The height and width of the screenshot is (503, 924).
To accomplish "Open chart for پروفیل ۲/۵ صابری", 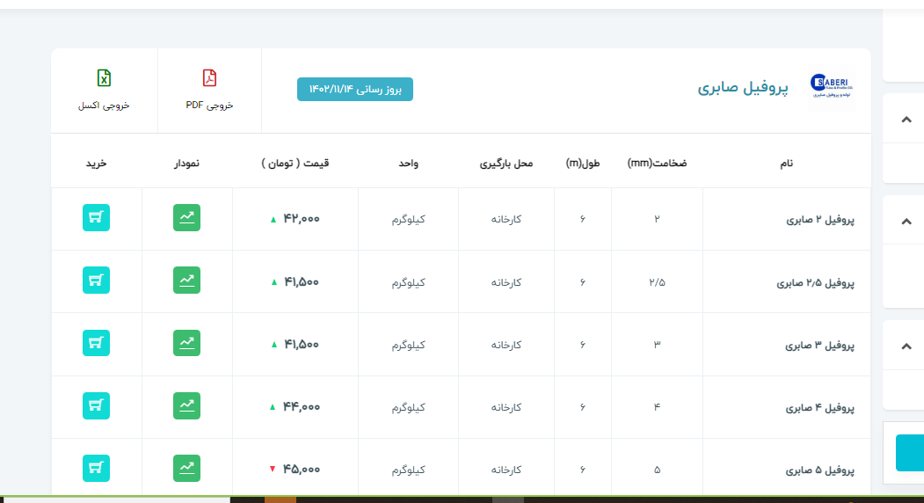I will 186,281.
